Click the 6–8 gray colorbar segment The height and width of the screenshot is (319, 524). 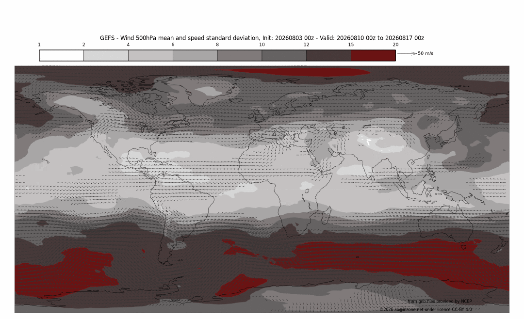point(195,55)
